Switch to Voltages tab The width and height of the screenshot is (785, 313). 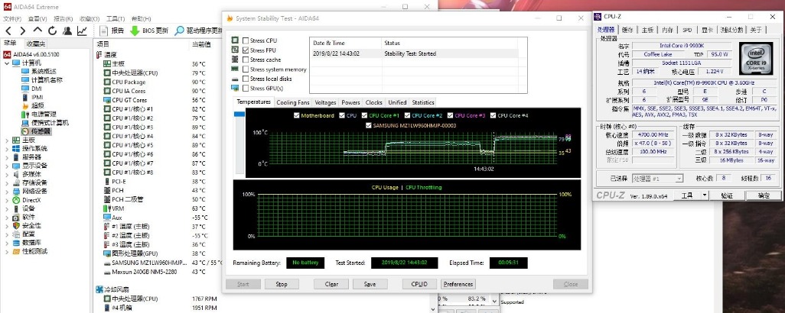tap(325, 102)
